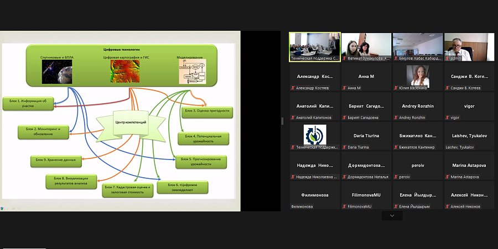Click the gear-leaf logo avatar in participant grid

[x=315, y=134]
